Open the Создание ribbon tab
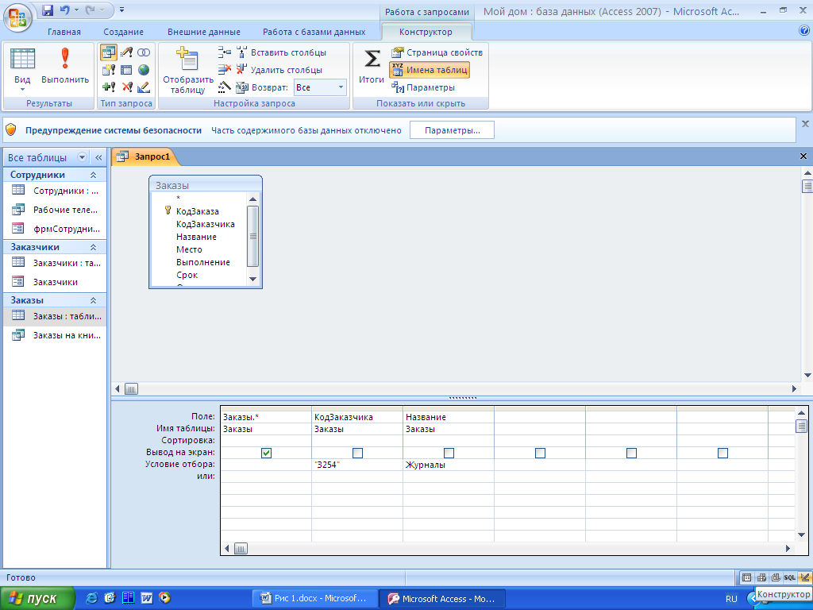 pos(123,32)
